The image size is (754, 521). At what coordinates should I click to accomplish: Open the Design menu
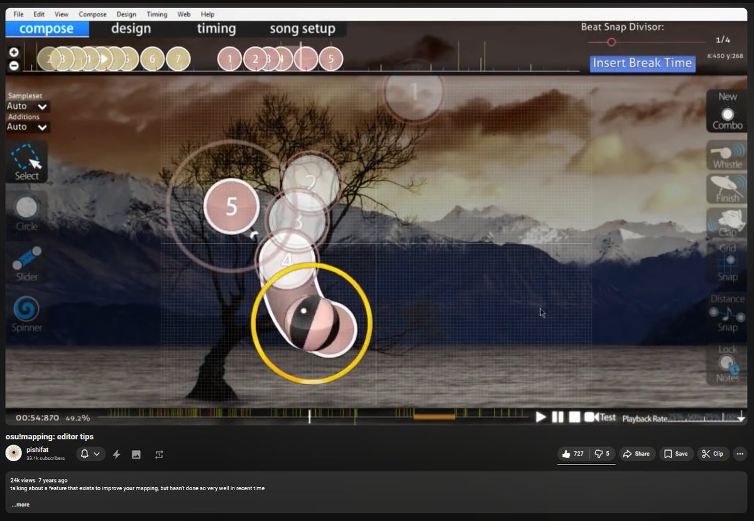(x=126, y=14)
